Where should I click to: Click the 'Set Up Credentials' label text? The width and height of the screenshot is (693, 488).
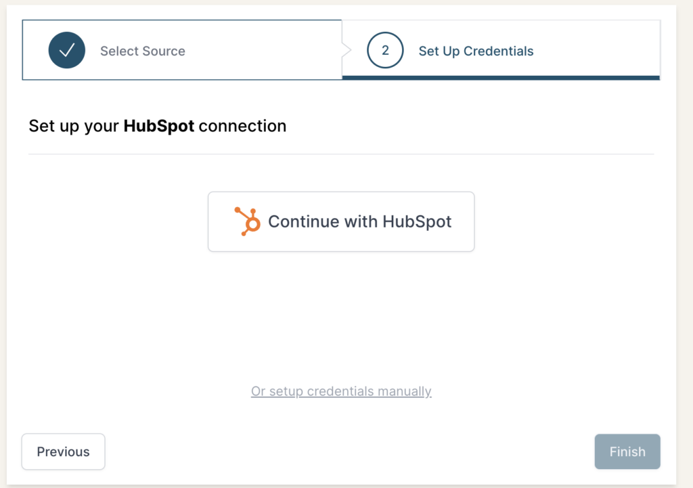tap(476, 51)
